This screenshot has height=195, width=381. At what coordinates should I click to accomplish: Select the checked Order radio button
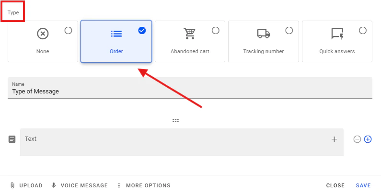coord(142,31)
